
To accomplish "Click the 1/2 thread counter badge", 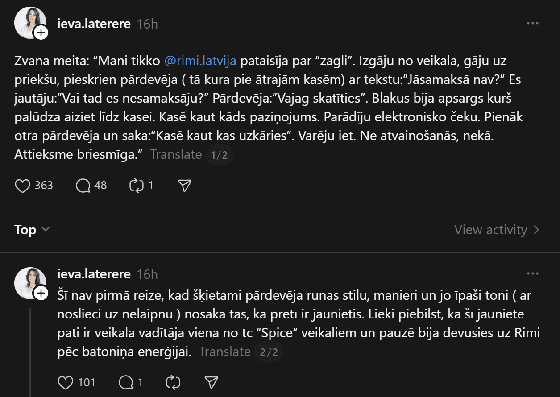I will pos(219,155).
